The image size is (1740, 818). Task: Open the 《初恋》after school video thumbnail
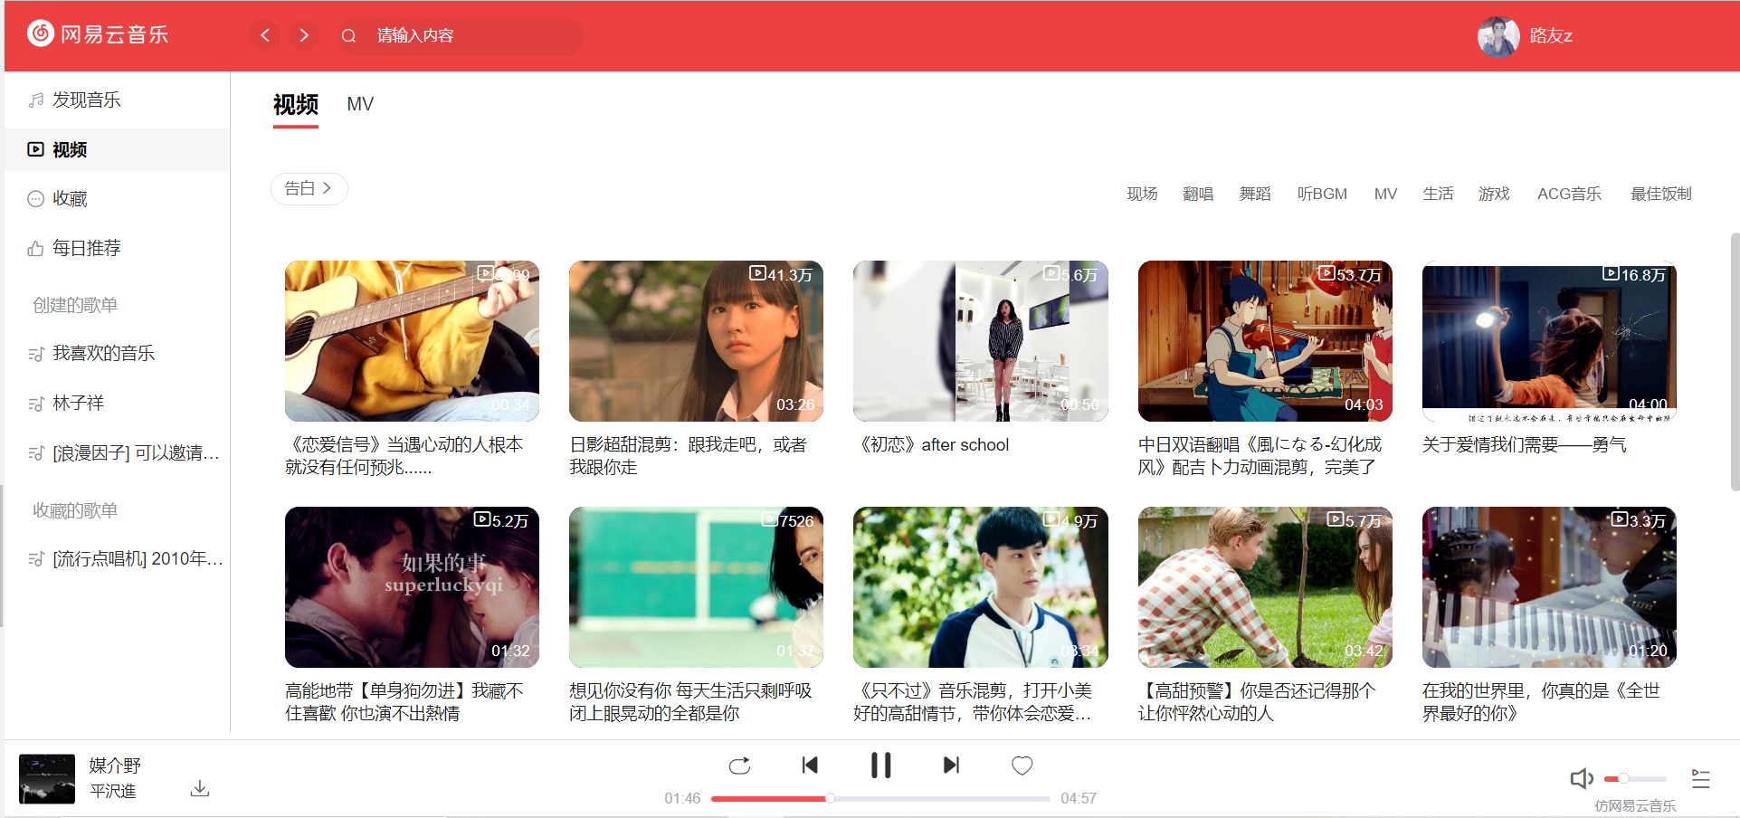(980, 341)
